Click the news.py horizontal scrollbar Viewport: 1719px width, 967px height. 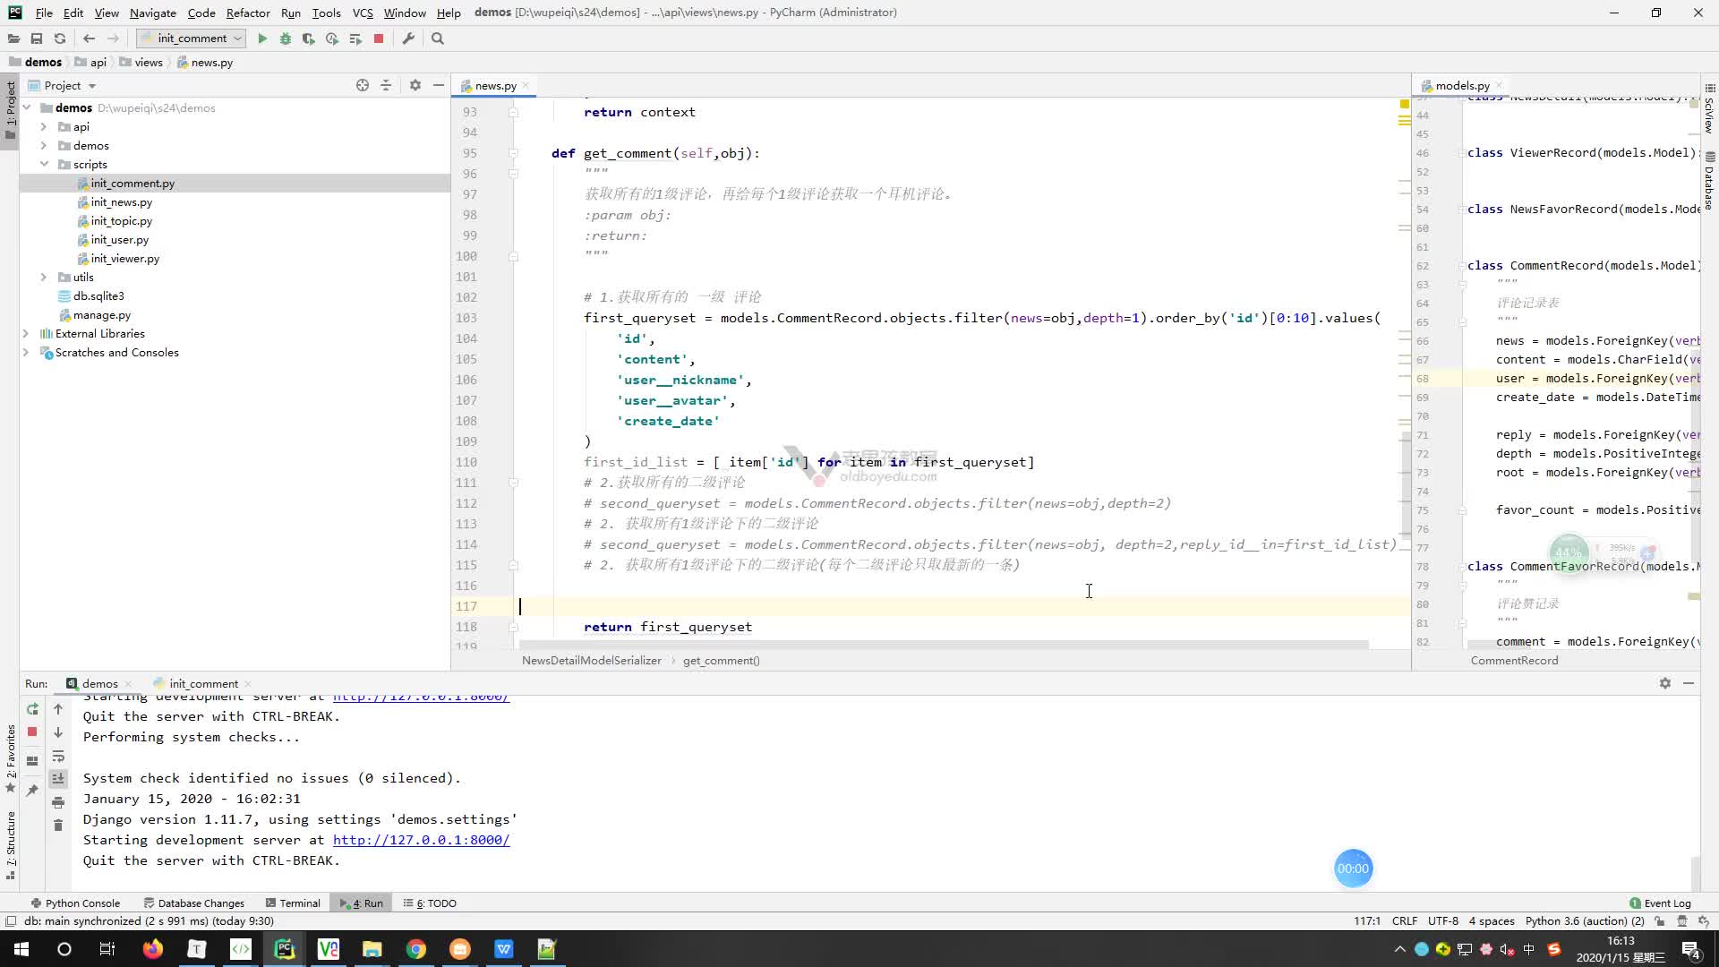[x=943, y=645]
